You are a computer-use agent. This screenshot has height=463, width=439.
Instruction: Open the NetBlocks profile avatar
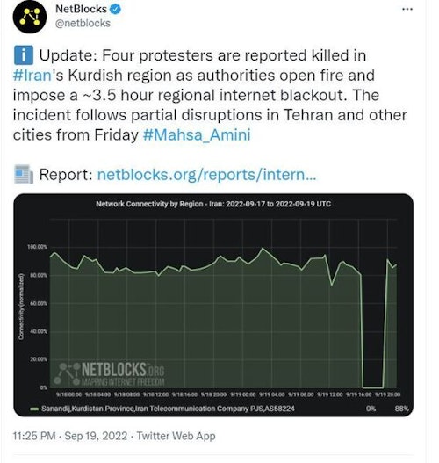30,17
